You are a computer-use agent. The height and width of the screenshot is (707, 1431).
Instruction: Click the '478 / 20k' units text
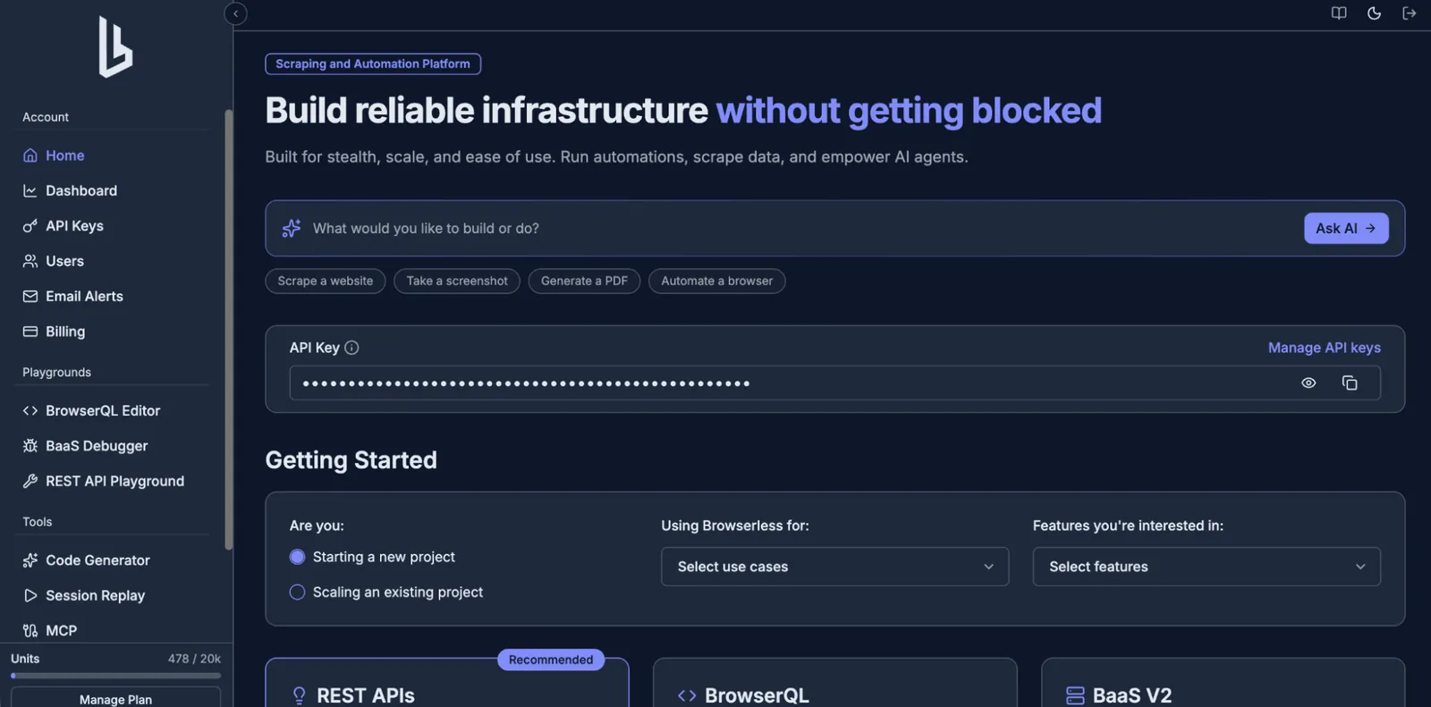click(194, 659)
